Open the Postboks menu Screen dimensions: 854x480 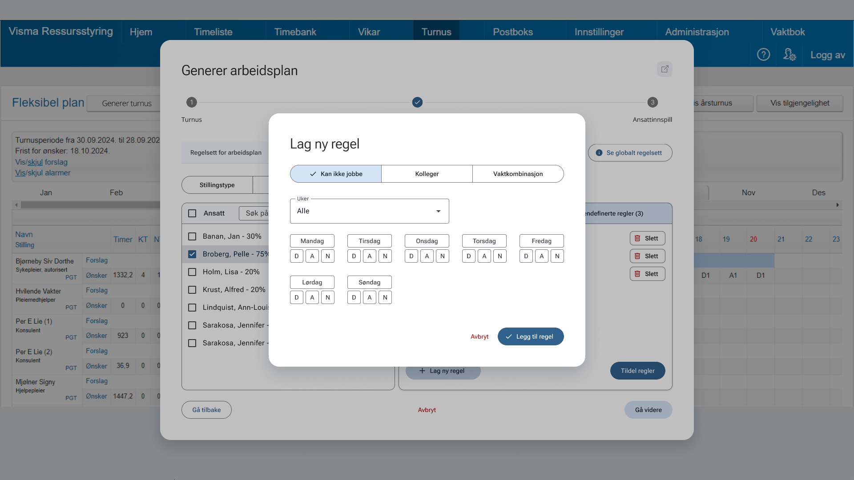[x=513, y=32]
